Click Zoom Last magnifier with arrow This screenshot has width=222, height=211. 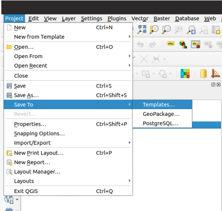(x=191, y=30)
